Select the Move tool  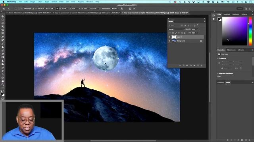[x=3, y=17]
